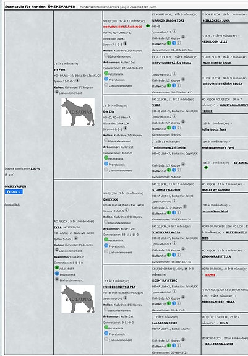Click the green eye icon beside KORVENKIERTÄJÄN RINGO
248x356 pixels.
point(148,26)
